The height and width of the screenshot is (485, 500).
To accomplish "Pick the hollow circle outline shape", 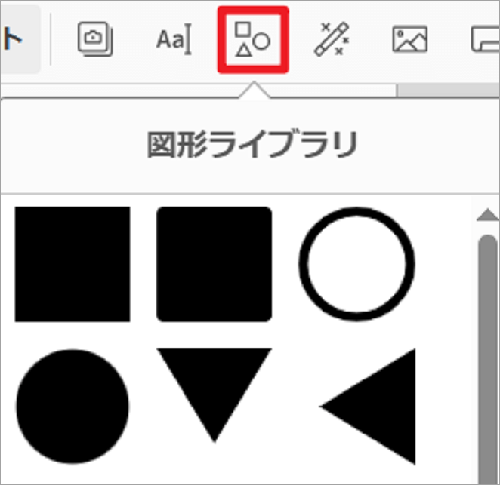I will (x=356, y=263).
